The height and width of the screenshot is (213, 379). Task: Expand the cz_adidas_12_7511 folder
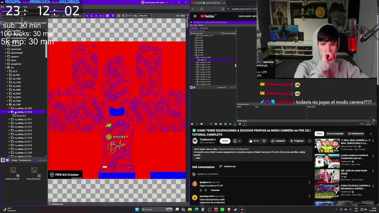tap(9, 119)
